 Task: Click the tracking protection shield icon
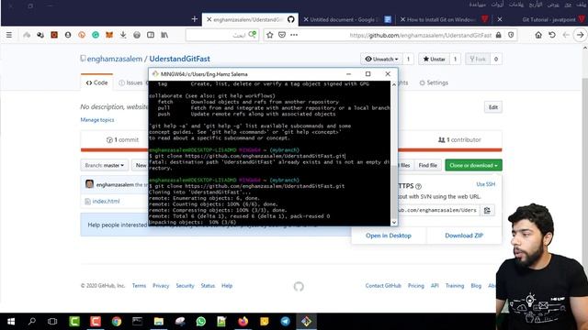coord(511,35)
